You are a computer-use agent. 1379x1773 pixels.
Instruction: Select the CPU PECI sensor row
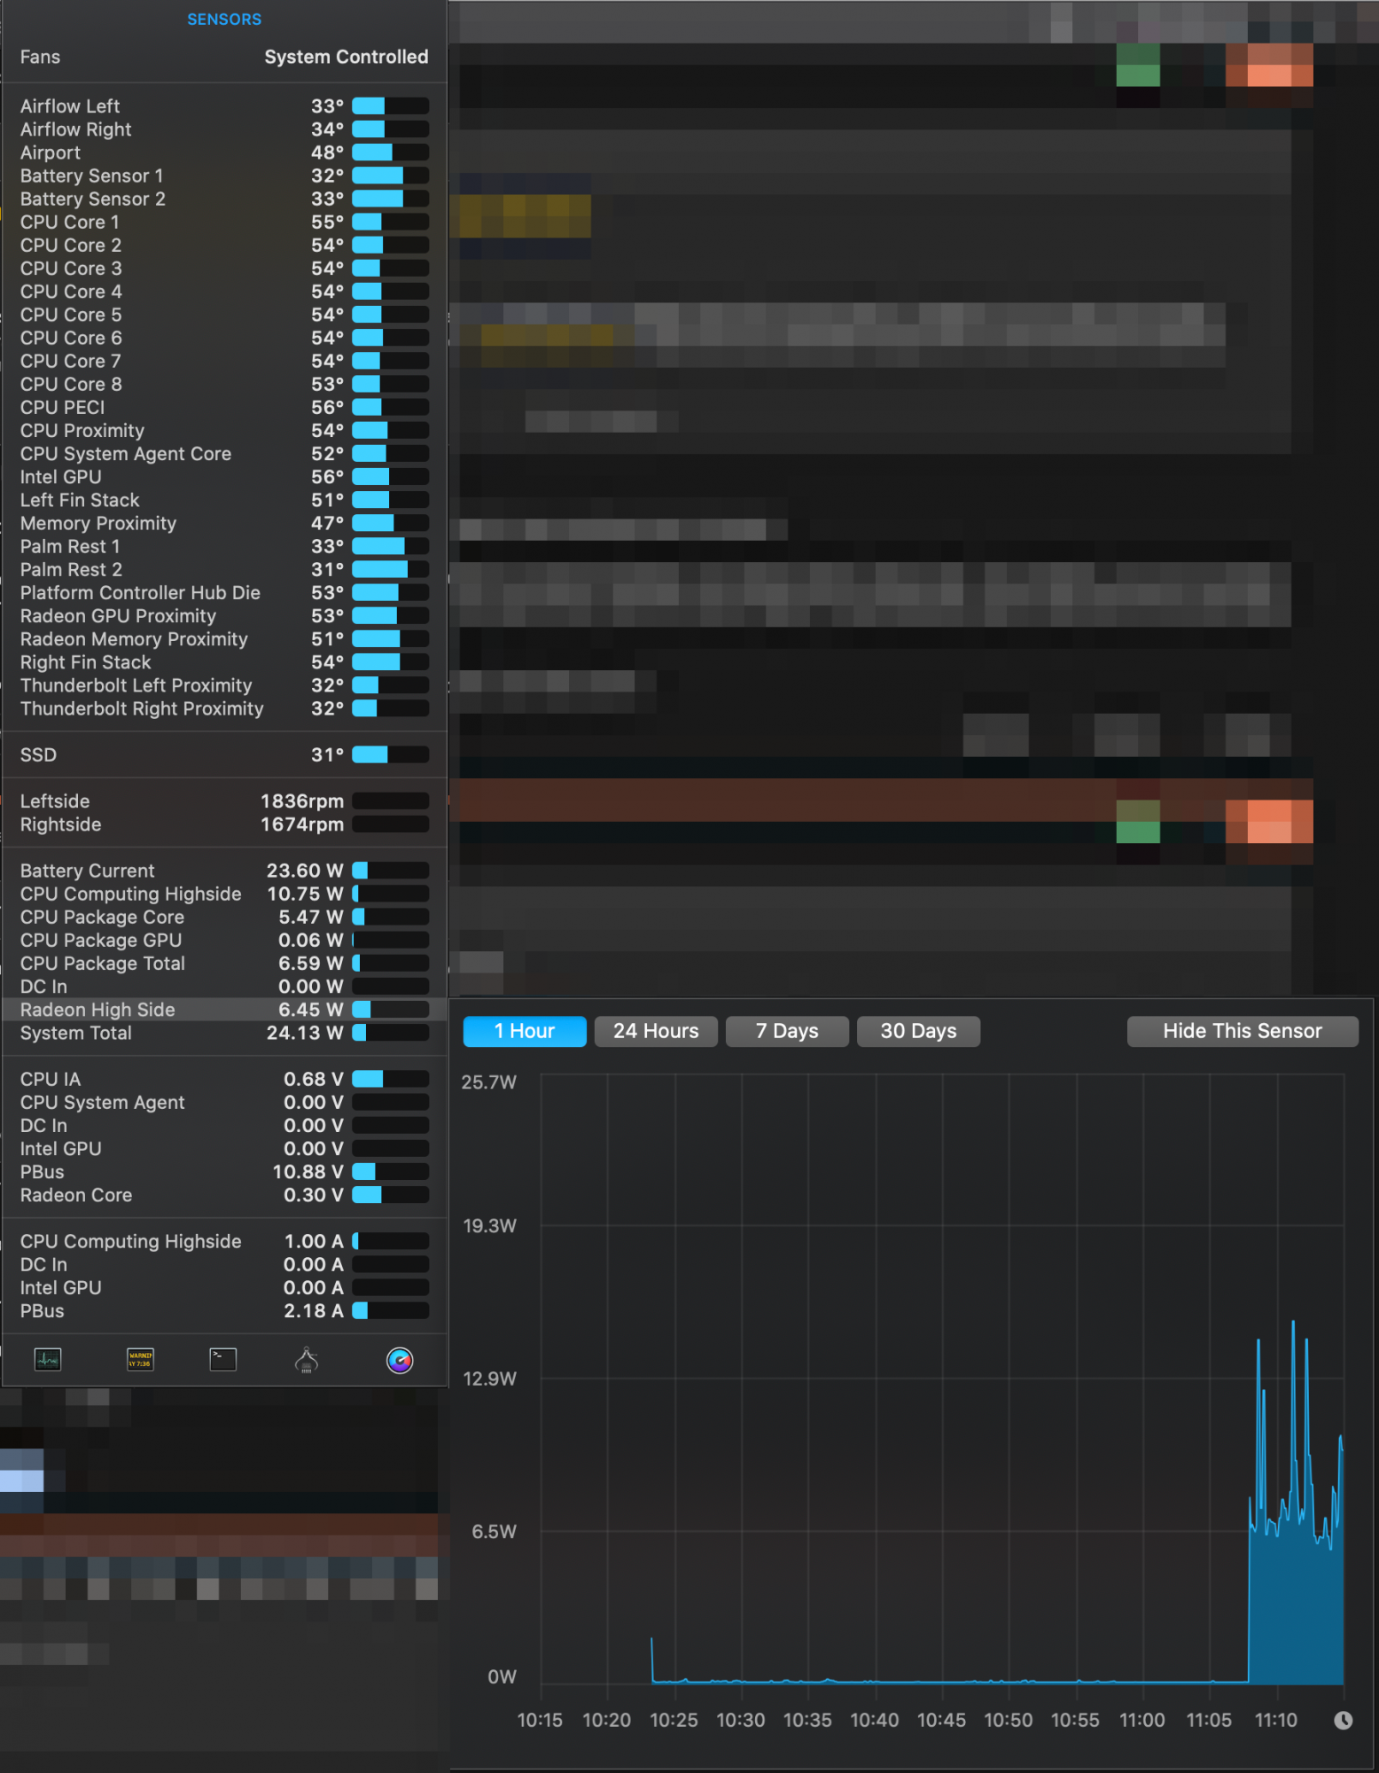pos(224,407)
